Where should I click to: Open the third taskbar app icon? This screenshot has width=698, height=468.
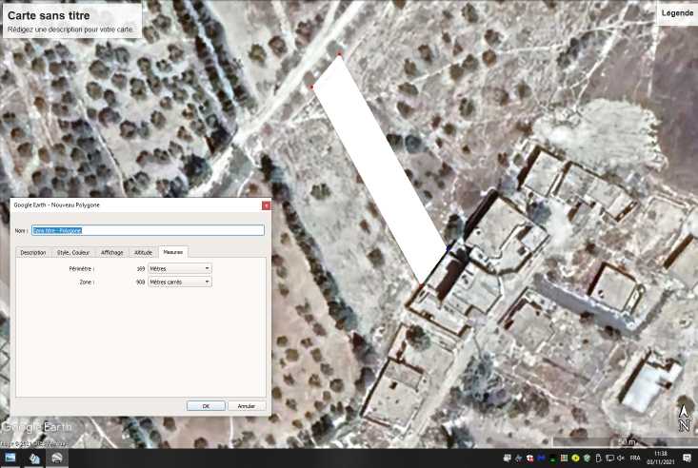coord(57,458)
